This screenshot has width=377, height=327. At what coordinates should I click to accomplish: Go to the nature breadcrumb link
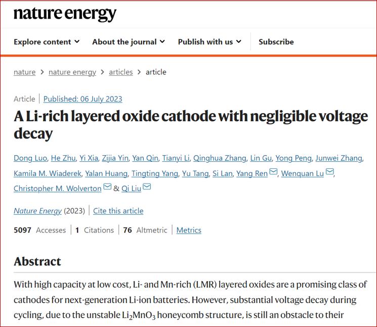click(x=24, y=72)
